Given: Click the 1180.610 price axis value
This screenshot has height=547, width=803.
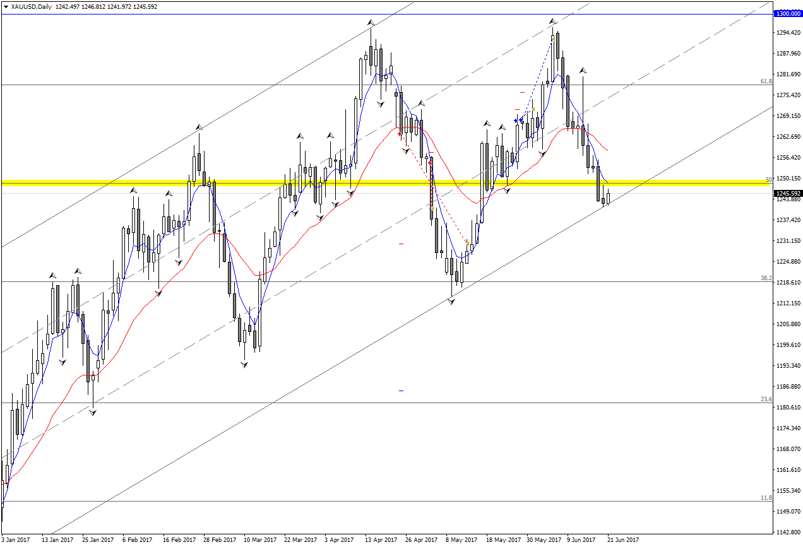Looking at the screenshot, I should [788, 407].
